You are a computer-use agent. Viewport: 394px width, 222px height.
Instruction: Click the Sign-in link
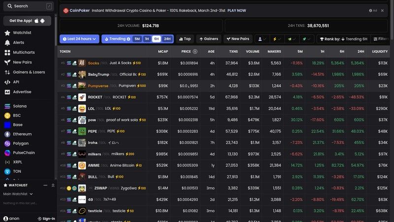[46, 219]
